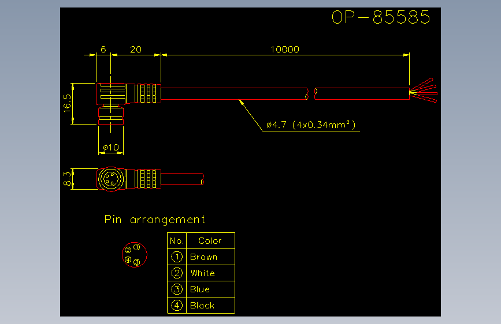The width and height of the screenshot is (501, 324).
Task: Click the Blue color table cell
Action: point(210,289)
